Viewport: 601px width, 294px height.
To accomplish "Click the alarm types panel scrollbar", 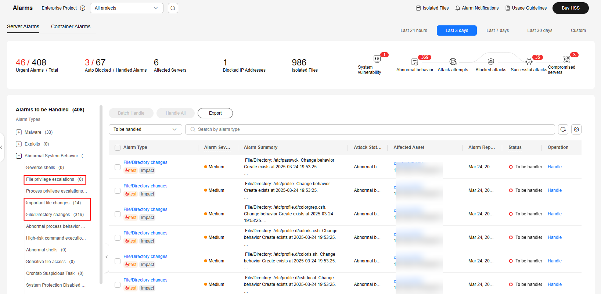I will [x=101, y=195].
